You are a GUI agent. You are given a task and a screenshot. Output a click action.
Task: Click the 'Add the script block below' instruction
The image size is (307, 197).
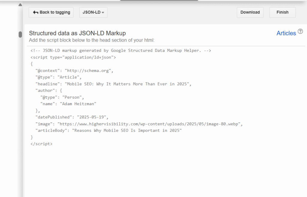(91, 40)
